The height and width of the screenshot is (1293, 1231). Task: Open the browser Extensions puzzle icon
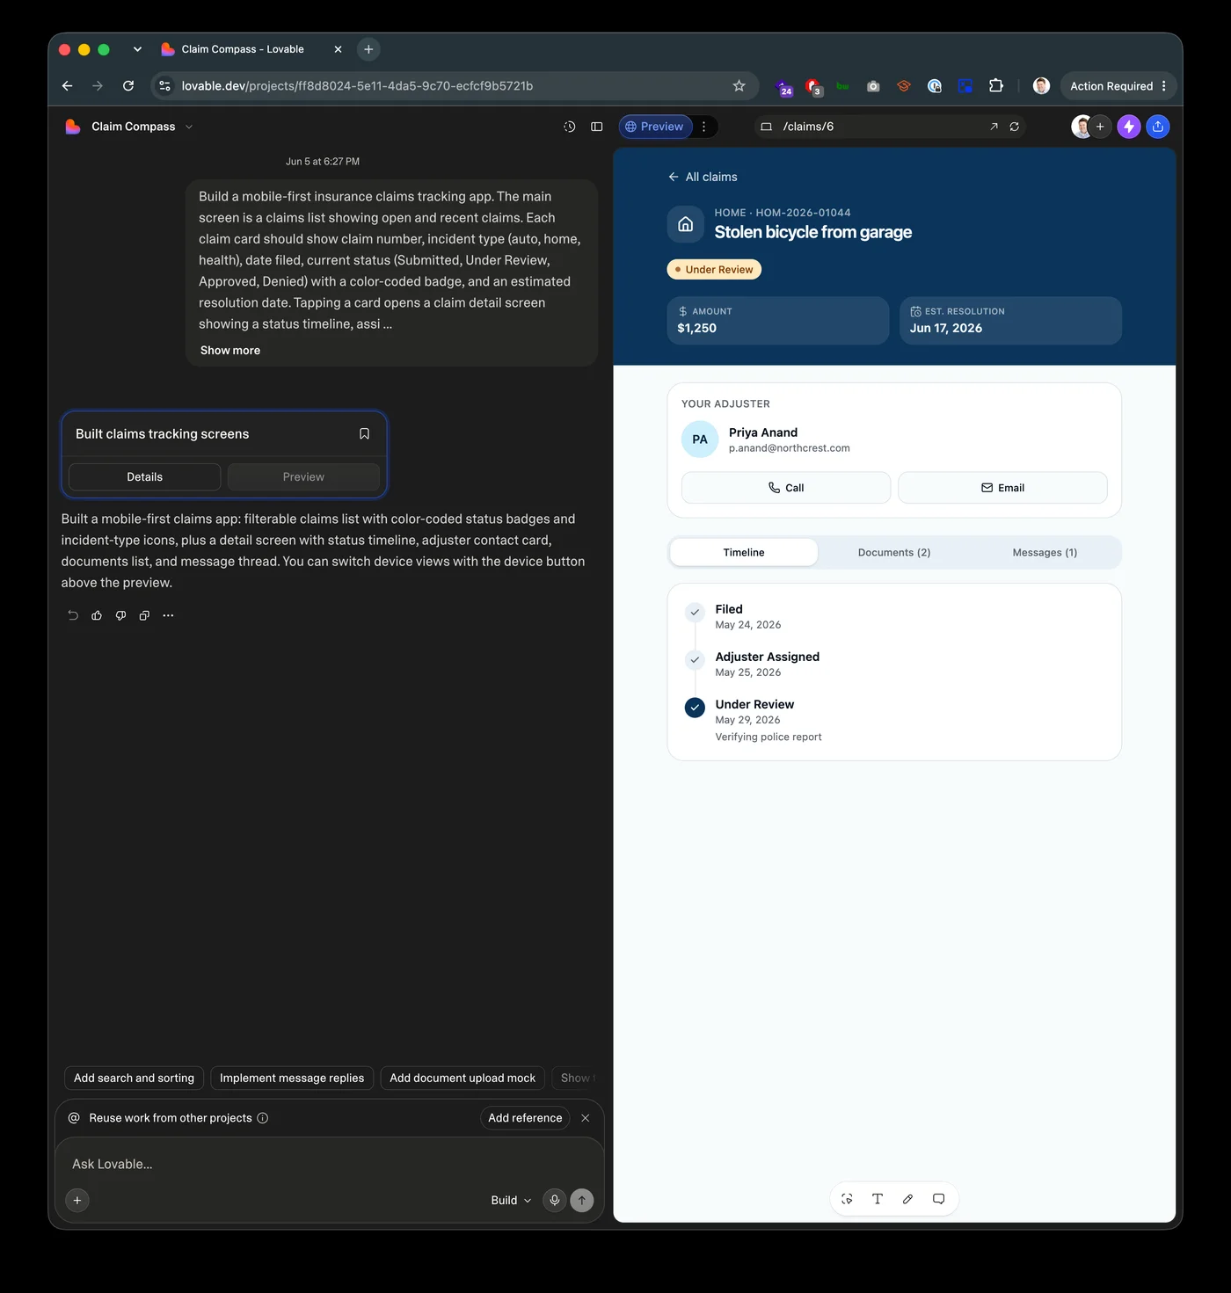pos(995,86)
